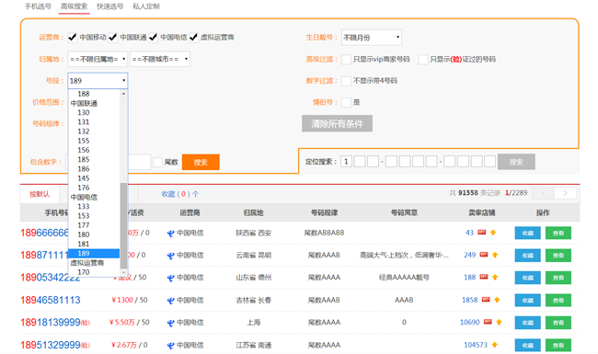The image size is (598, 354).
Task: Switch to 快速选号 tab
Action: (x=109, y=6)
